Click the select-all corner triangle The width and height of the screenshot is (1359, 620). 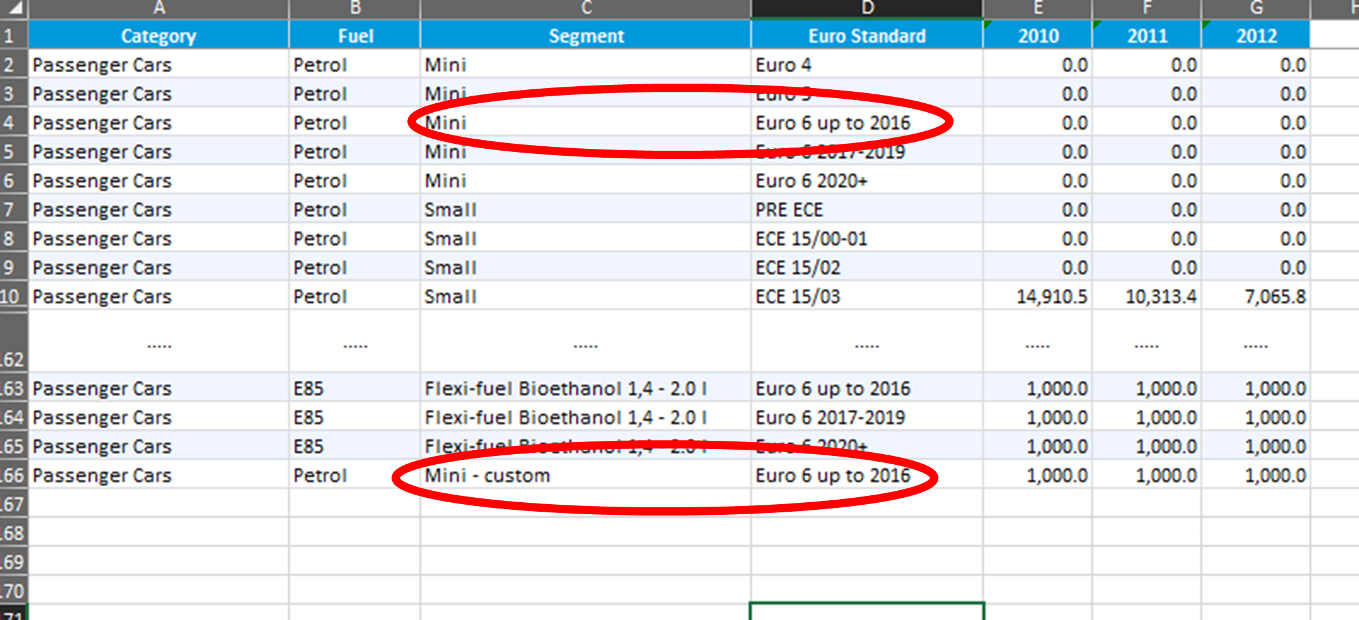coord(14,8)
